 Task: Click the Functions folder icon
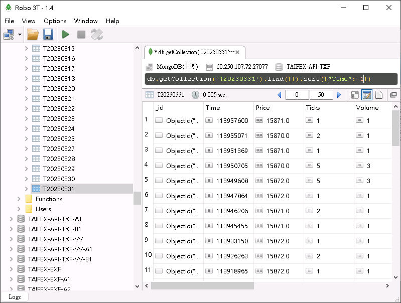tap(29, 199)
